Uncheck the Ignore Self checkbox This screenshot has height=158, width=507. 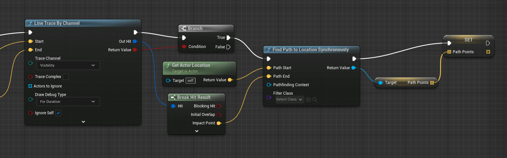click(x=58, y=113)
